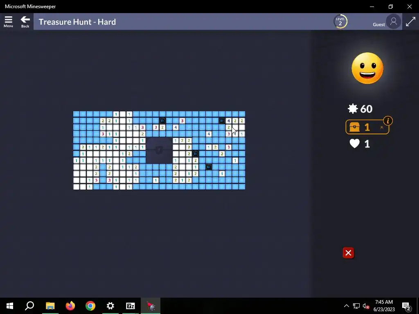The width and height of the screenshot is (419, 314).
Task: Toggle fullscreen with the diagonal arrows icon
Action: [x=410, y=22]
